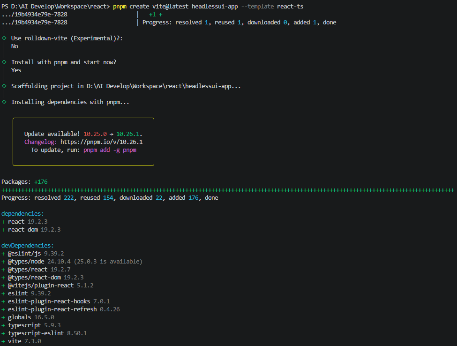The width and height of the screenshot is (457, 346).
Task: Click the 'pnpm create vite@latest' command text
Action: click(x=150, y=7)
